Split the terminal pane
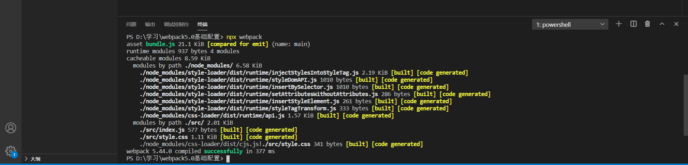688x165 pixels. pyautogui.click(x=634, y=24)
